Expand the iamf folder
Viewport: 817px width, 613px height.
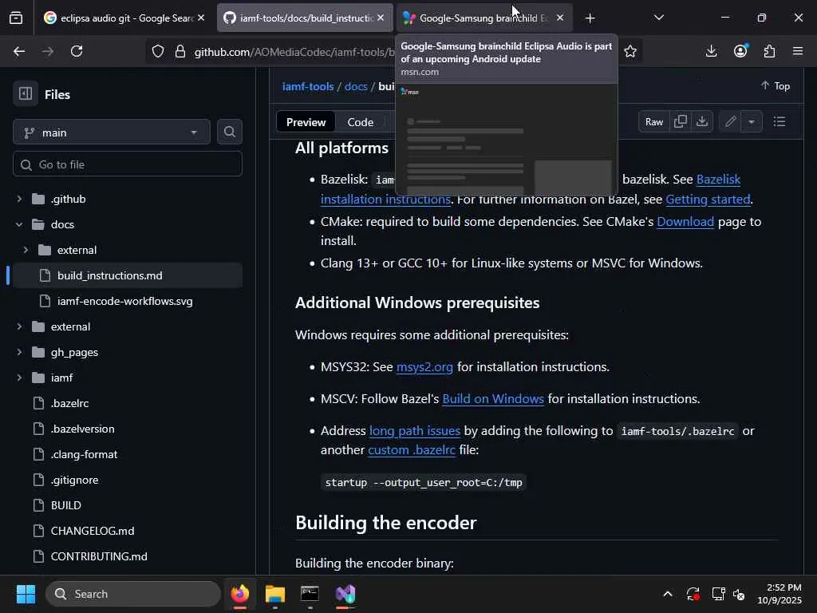pos(19,378)
